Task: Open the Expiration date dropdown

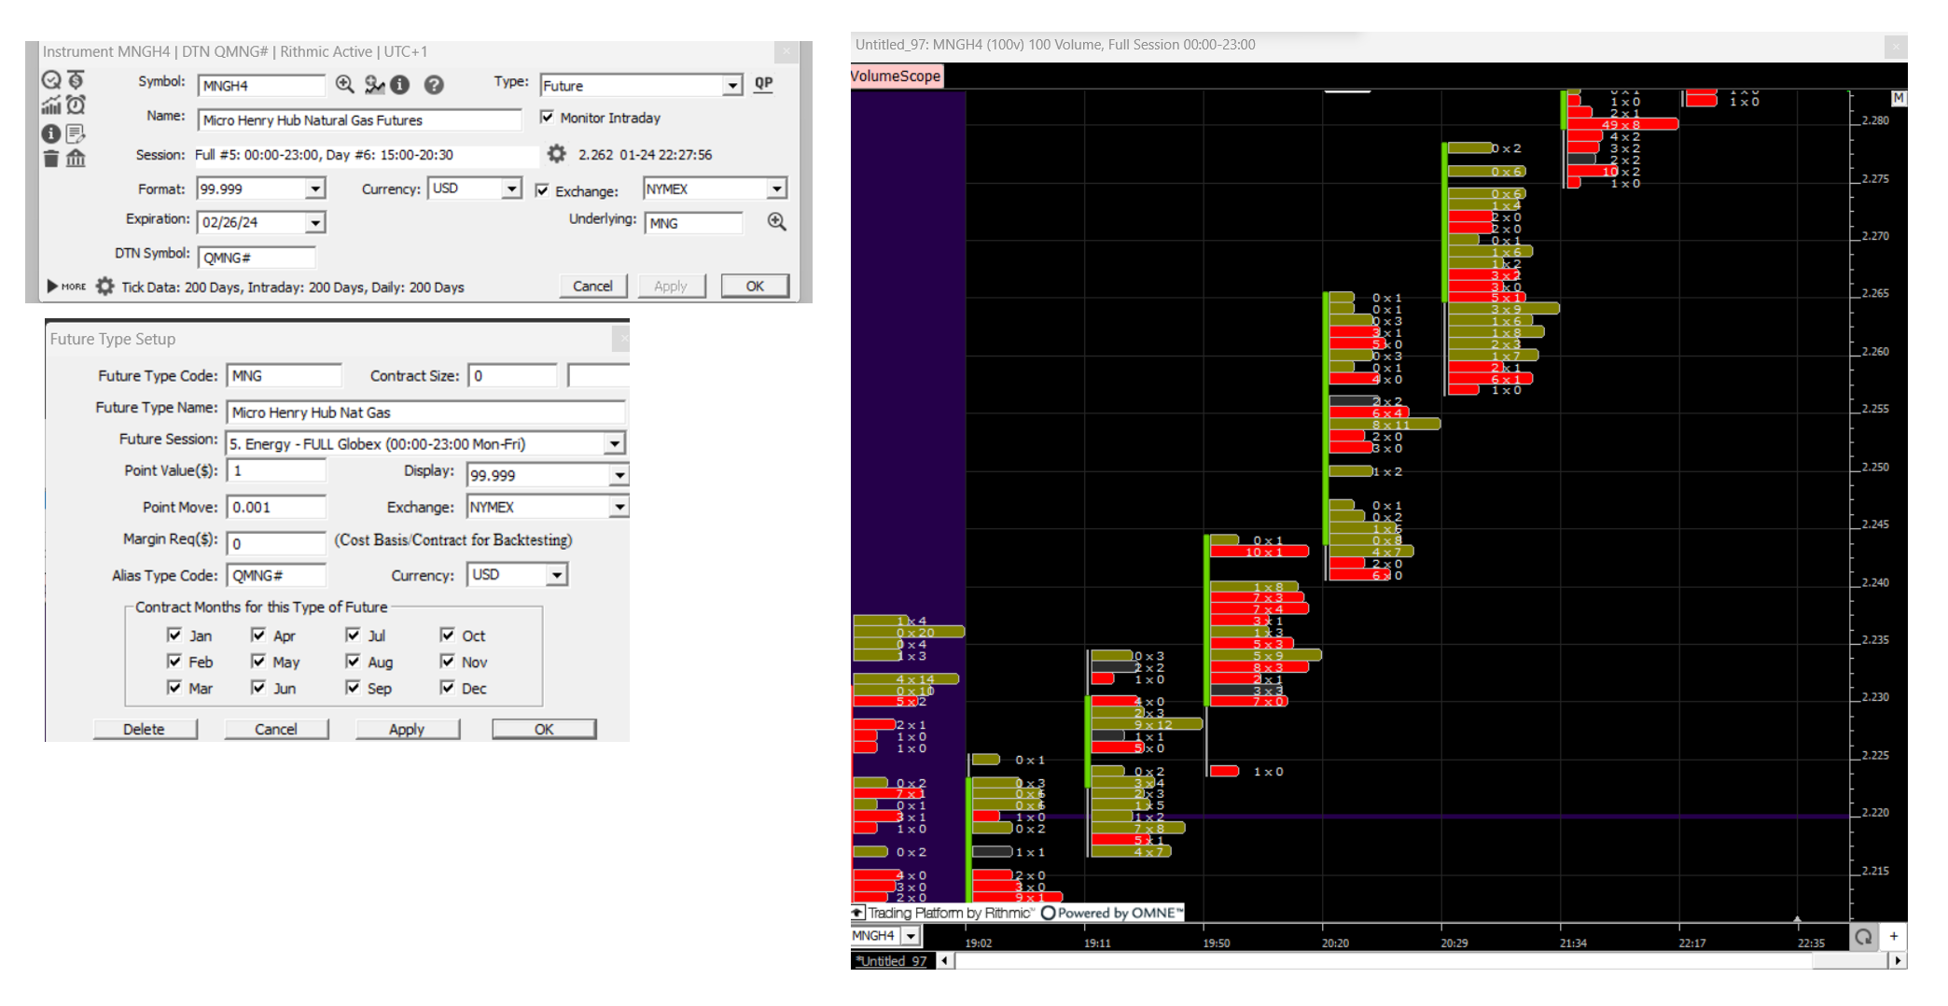Action: click(315, 223)
